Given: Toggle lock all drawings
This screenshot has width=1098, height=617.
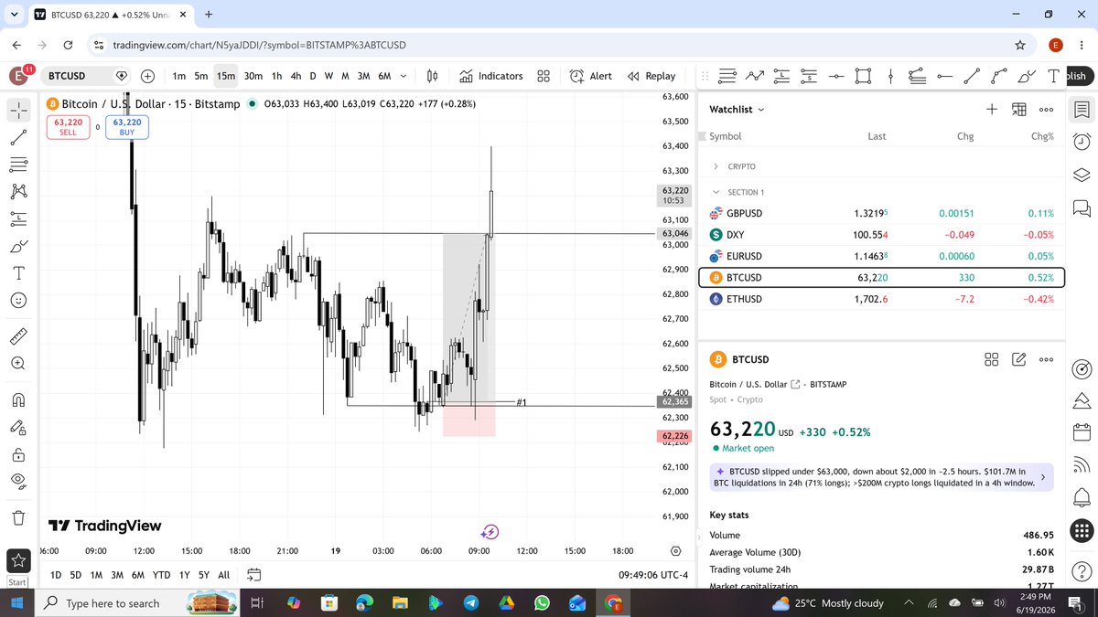Looking at the screenshot, I should click(x=19, y=454).
